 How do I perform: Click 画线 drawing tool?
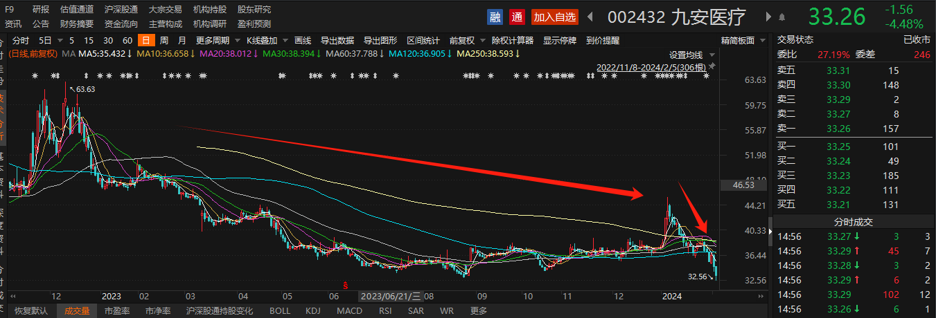tap(303, 40)
